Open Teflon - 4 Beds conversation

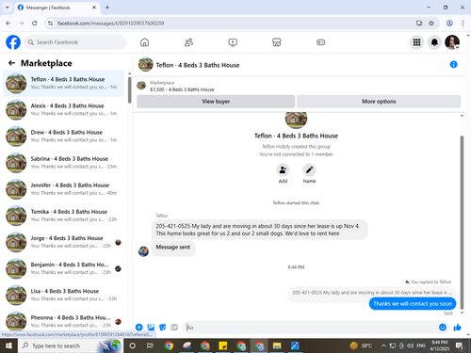coord(63,83)
